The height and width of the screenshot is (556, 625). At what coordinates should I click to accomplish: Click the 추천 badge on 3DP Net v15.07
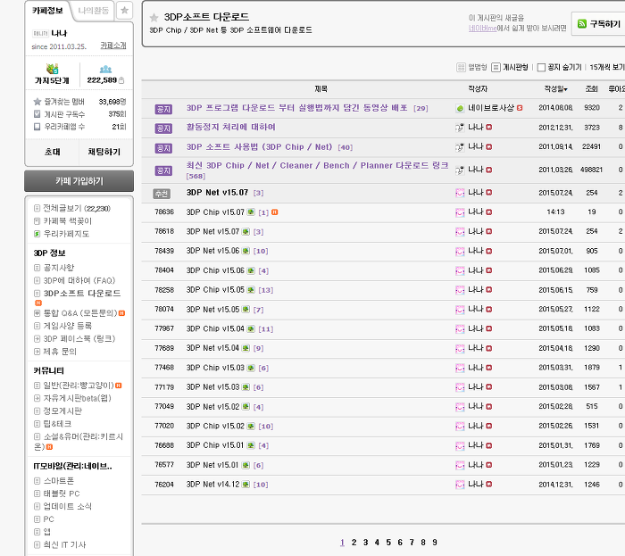point(162,194)
